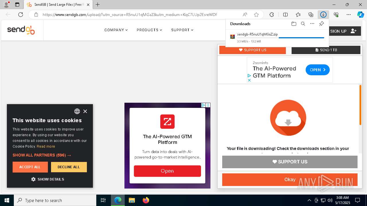Expand the COMPANY menu
Viewport: 367px width, 206px height.
(x=116, y=30)
